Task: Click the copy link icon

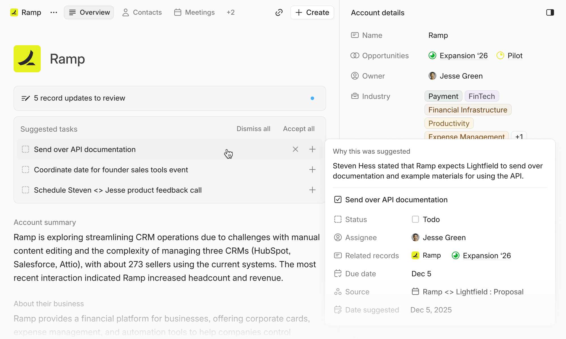Action: [x=279, y=12]
